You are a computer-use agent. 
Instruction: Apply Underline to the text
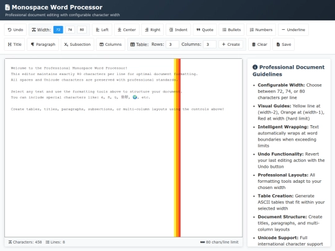pyautogui.click(x=293, y=30)
